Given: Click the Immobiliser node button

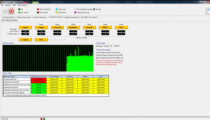Looking at the screenshot, I should (73, 27).
